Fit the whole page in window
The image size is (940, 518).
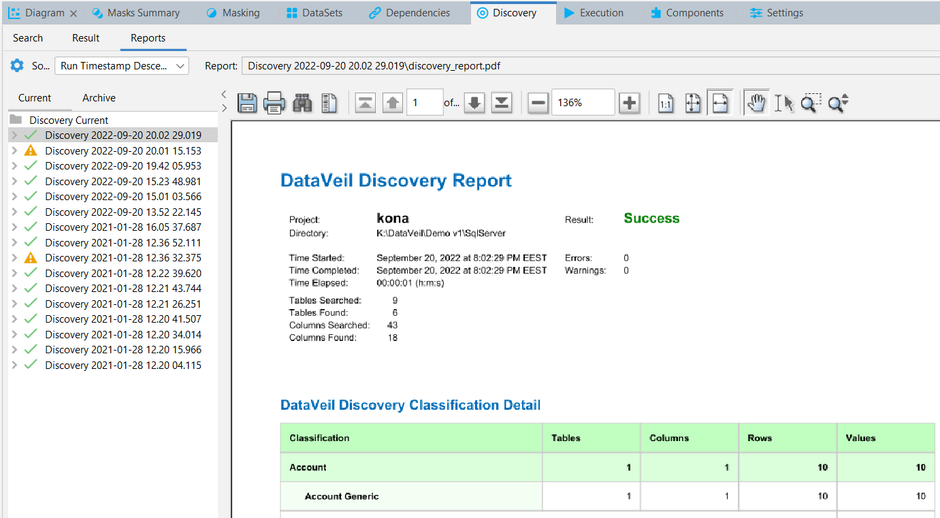coord(693,103)
